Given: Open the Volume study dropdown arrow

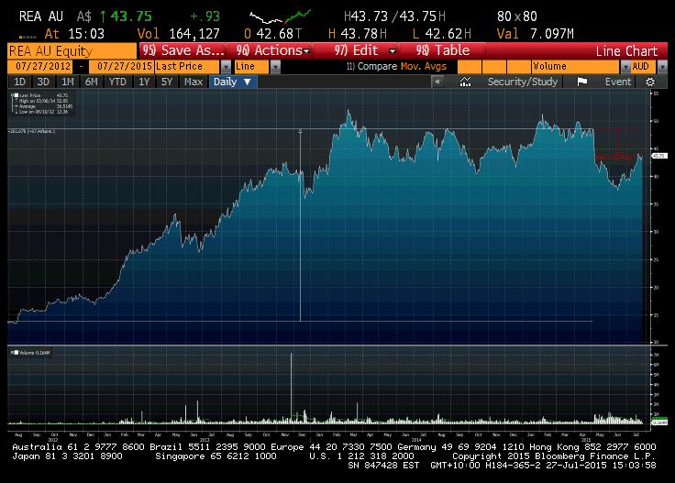Looking at the screenshot, I should (625, 67).
